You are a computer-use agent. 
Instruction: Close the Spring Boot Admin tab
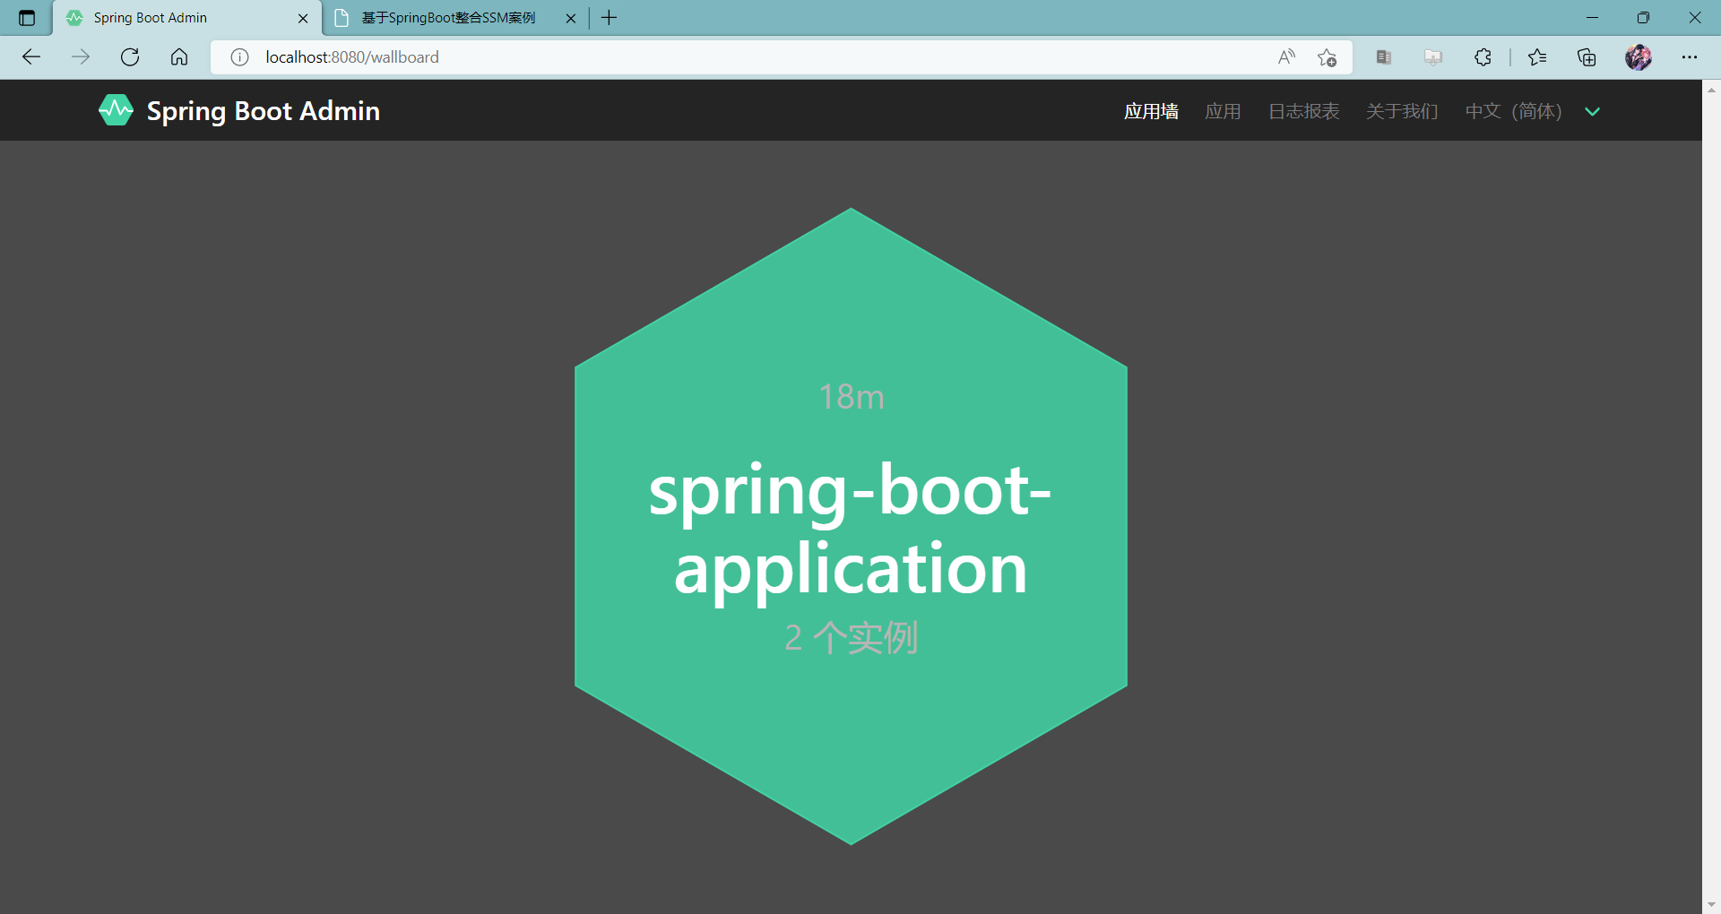(303, 18)
